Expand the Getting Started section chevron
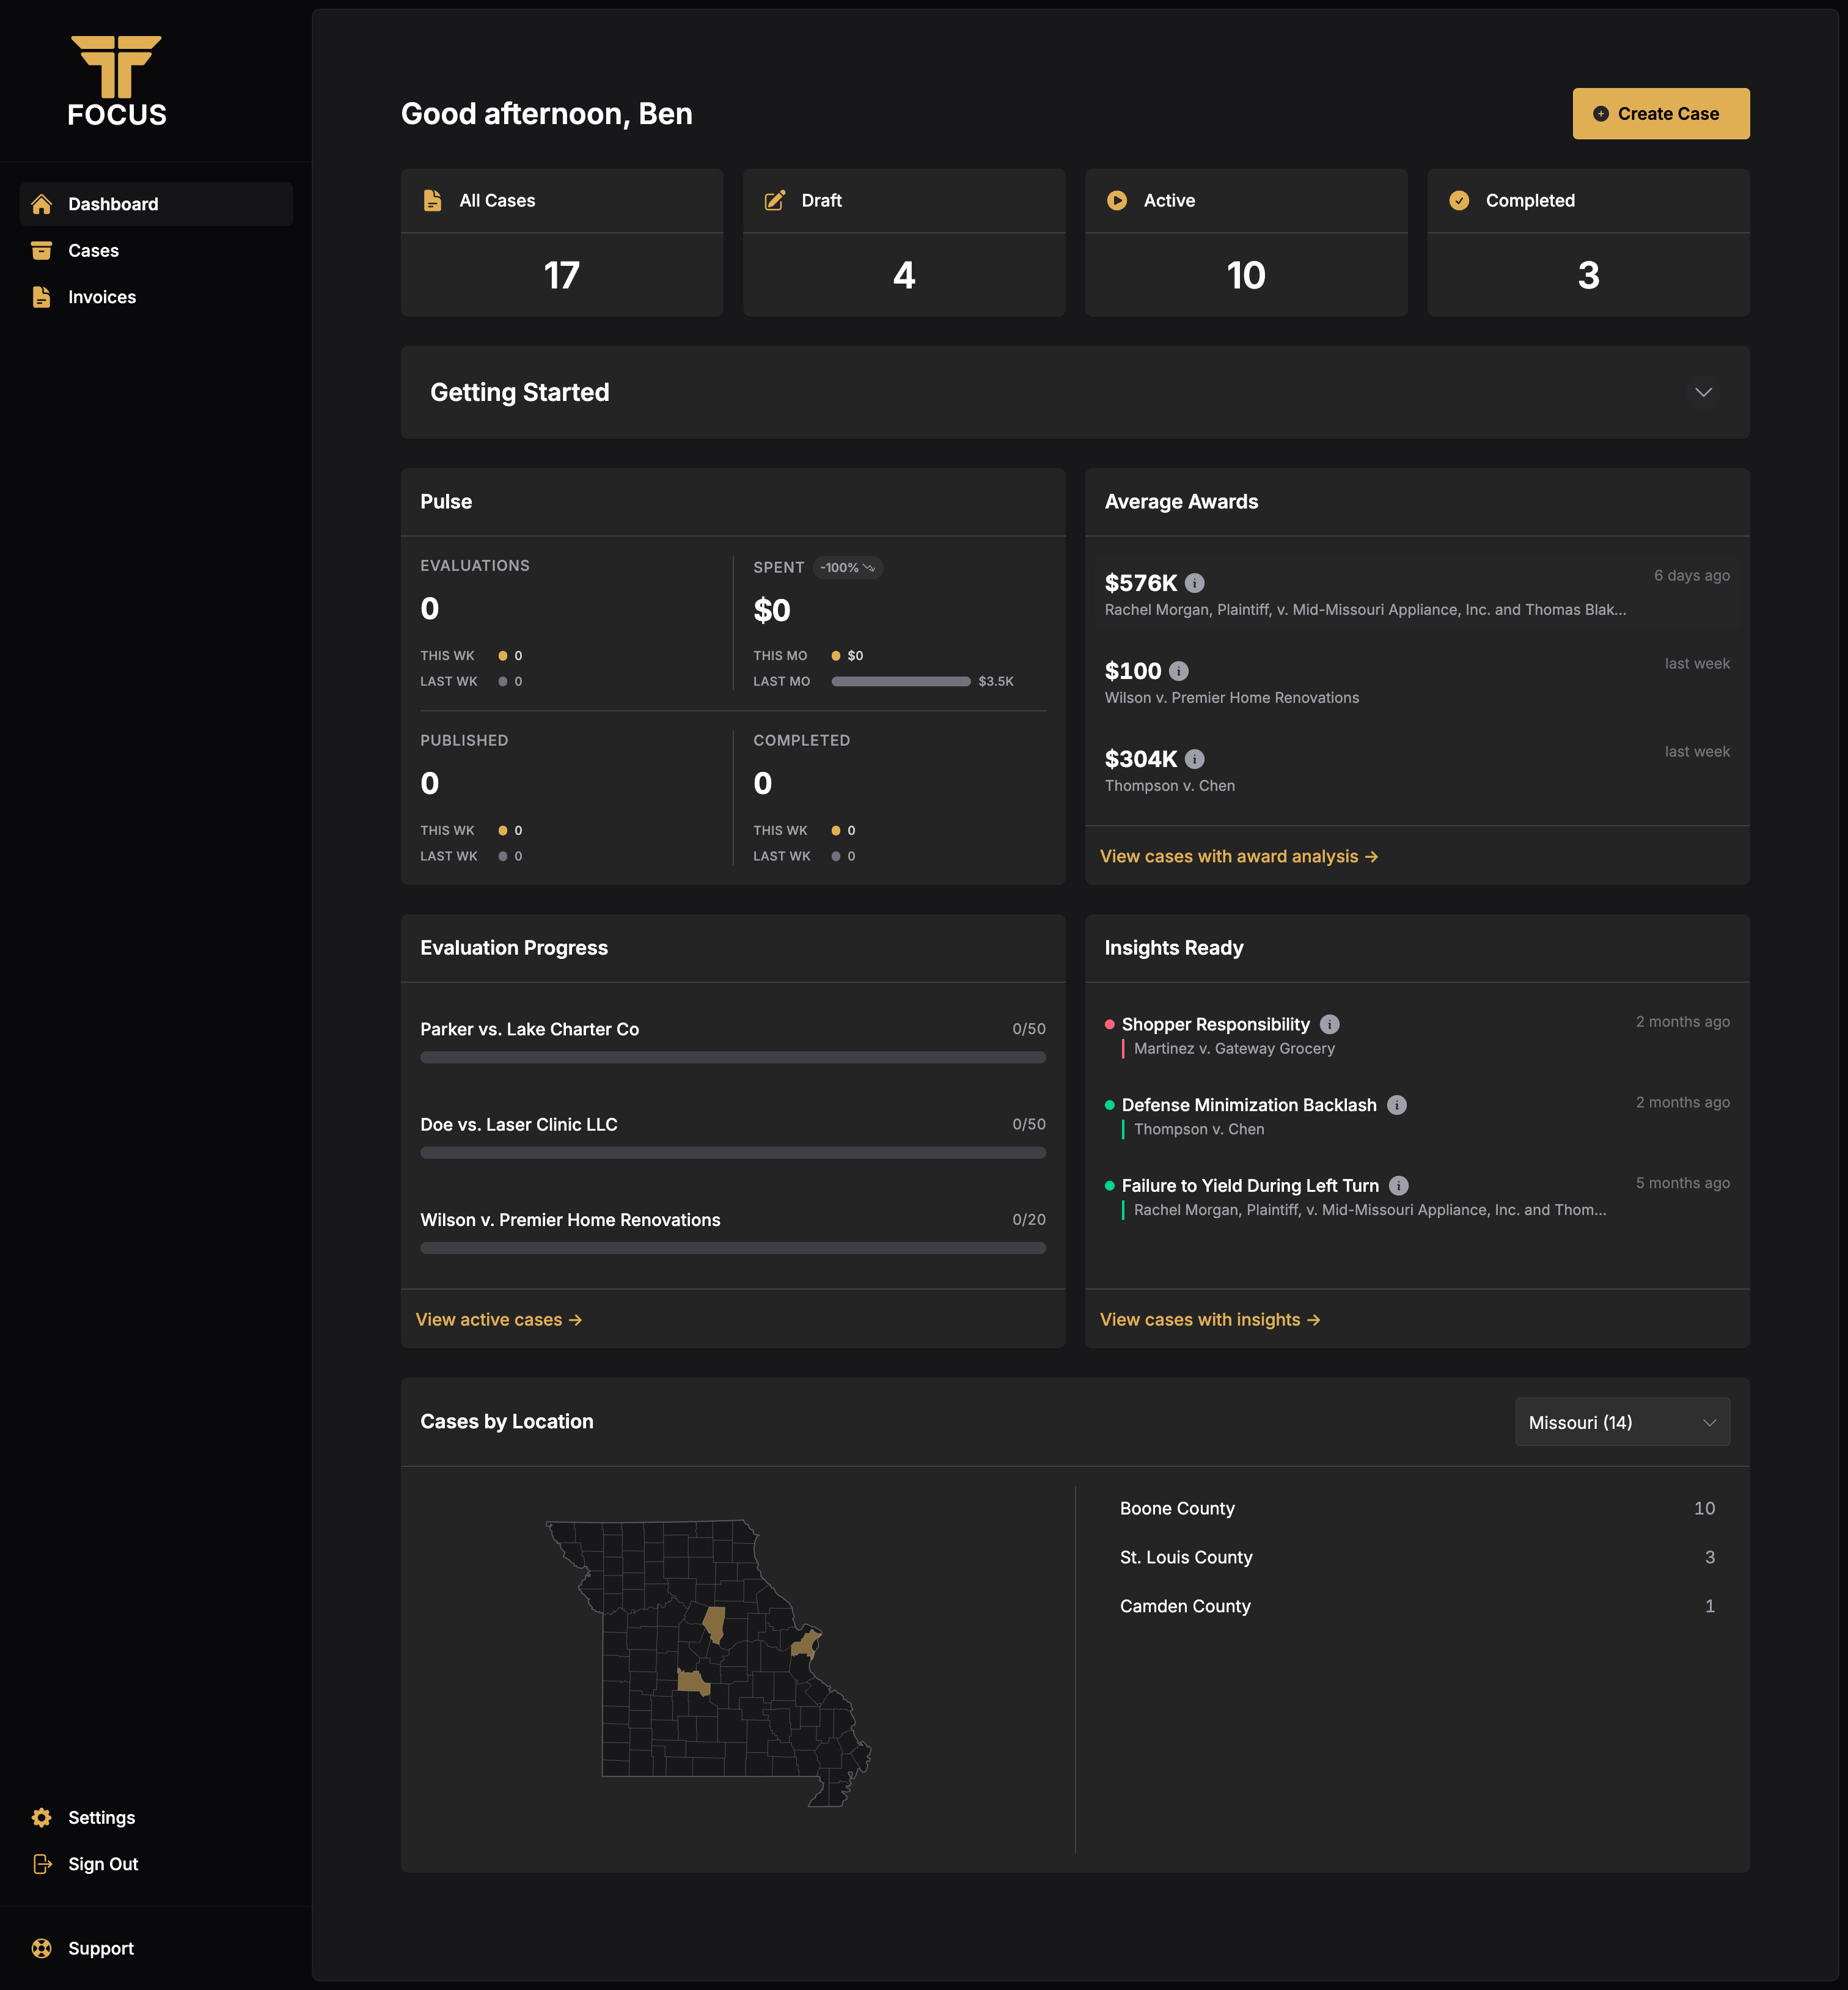 point(1703,392)
